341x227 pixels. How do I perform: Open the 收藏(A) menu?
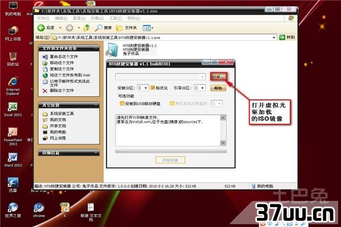97,18
